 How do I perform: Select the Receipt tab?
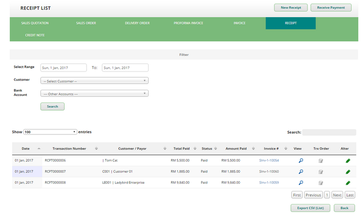[x=291, y=23]
